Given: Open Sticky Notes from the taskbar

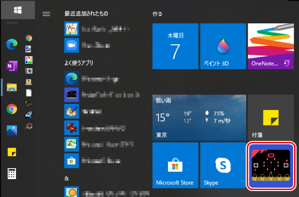Looking at the screenshot, I should 12,152.
